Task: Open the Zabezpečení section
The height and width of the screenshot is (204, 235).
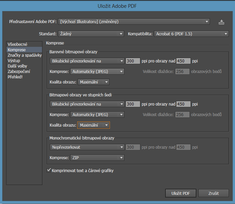Action: 19,72
